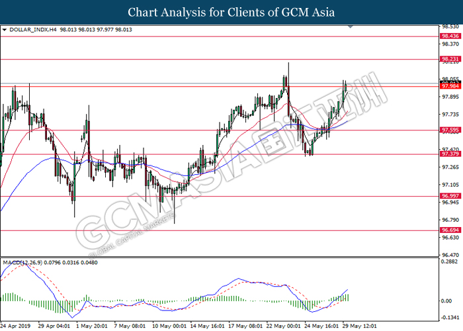Click the -0.1341 MACD scale value

450,318
